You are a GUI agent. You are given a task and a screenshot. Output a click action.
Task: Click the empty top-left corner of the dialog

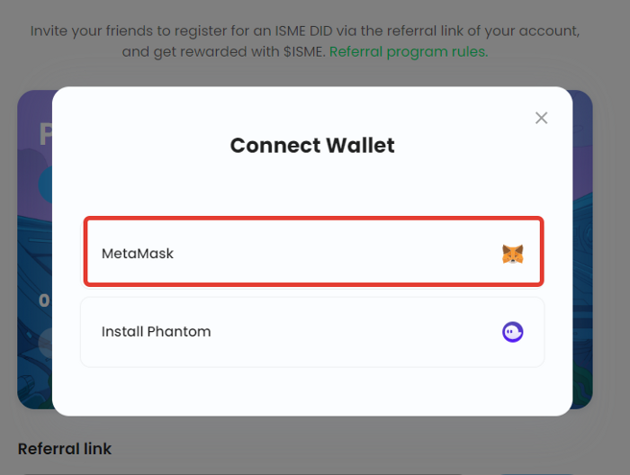click(x=81, y=112)
